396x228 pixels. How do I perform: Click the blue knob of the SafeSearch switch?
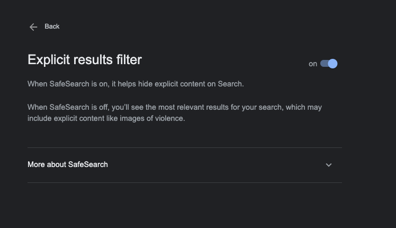coord(332,64)
